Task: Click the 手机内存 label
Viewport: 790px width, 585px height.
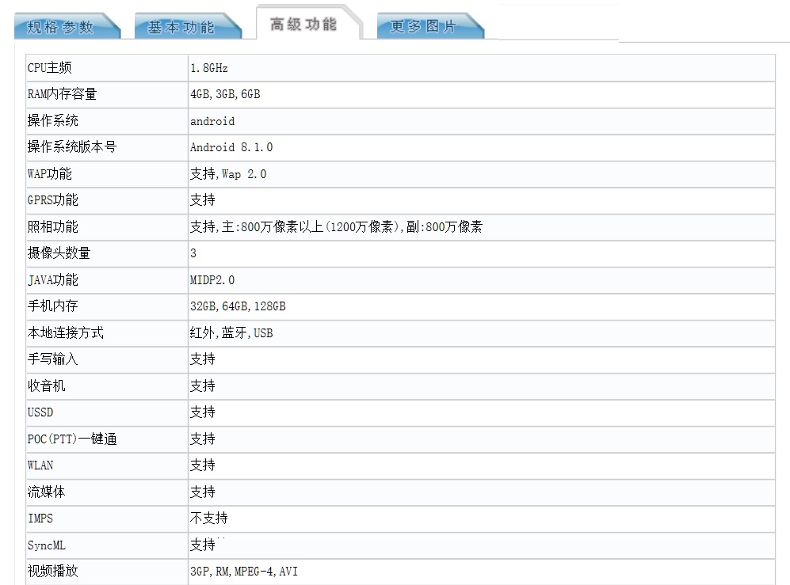Action: coord(53,306)
